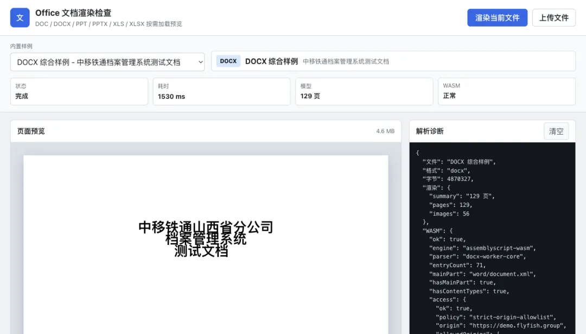Click the 清空 button in diagnostics panel
This screenshot has width=586, height=334.
click(x=556, y=131)
